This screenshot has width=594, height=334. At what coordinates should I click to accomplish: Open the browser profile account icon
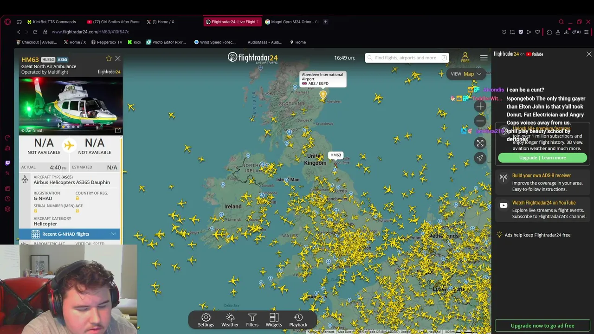[x=558, y=32]
